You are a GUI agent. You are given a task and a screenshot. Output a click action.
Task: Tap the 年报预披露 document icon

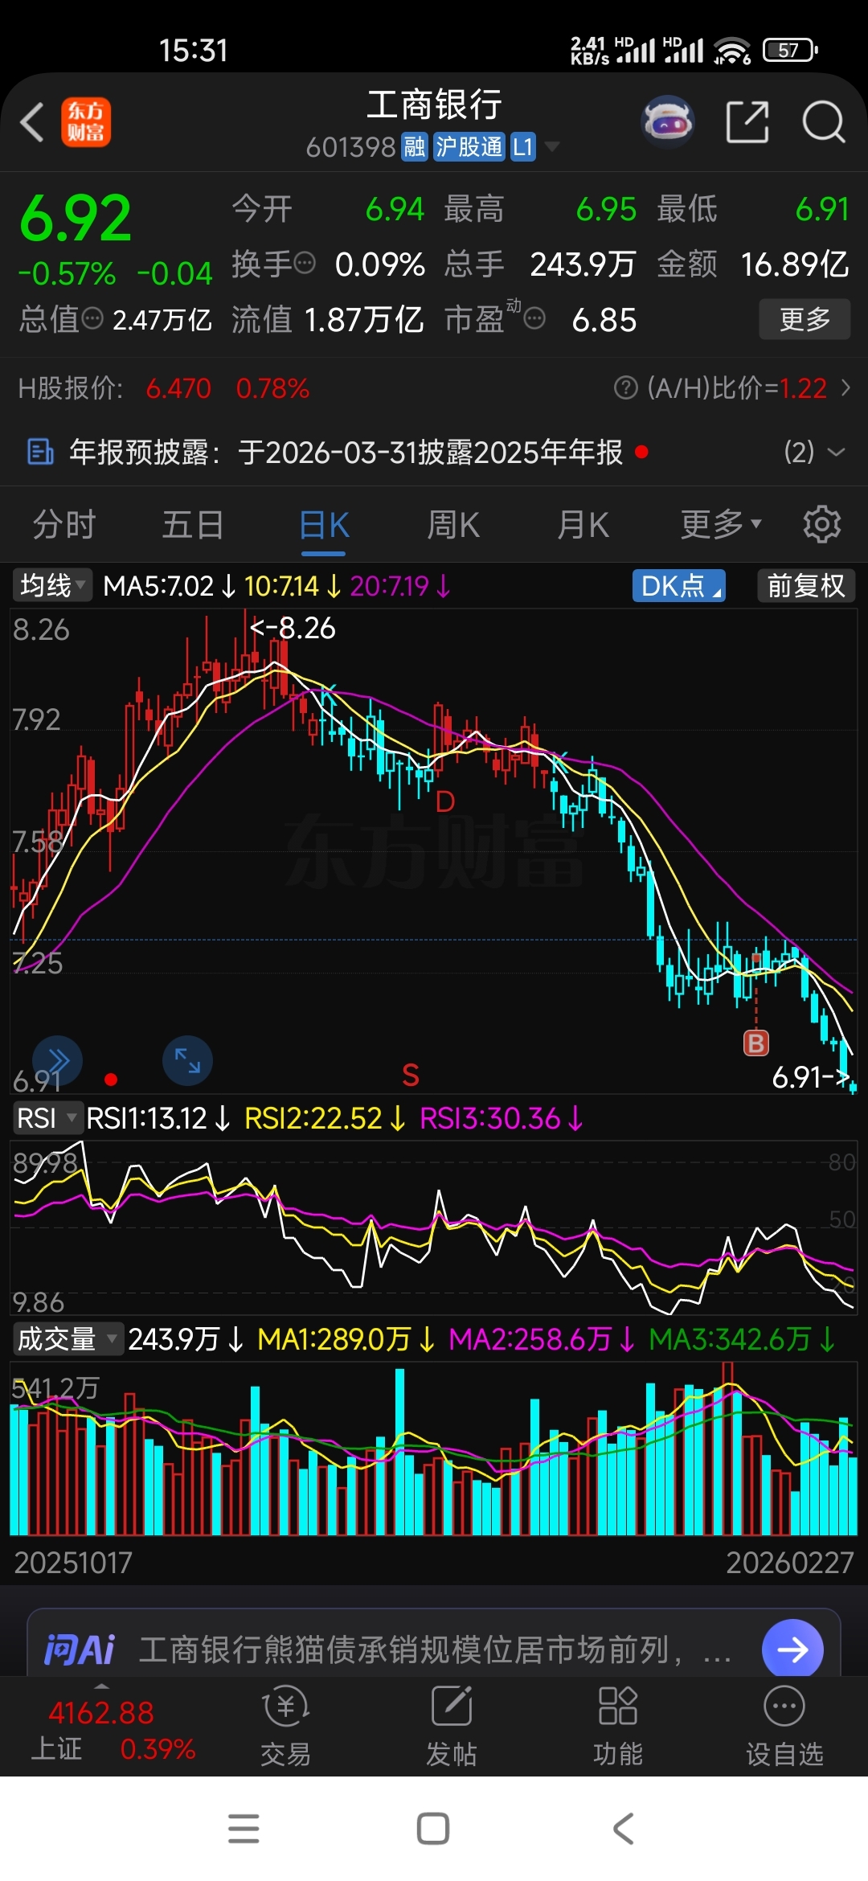point(40,452)
